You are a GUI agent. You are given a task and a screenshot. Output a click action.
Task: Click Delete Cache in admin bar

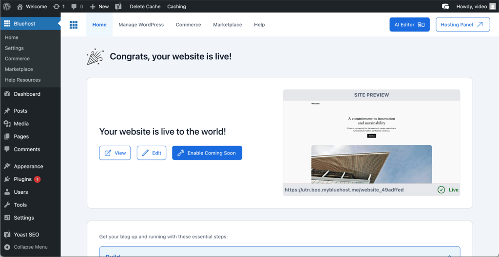click(x=145, y=6)
